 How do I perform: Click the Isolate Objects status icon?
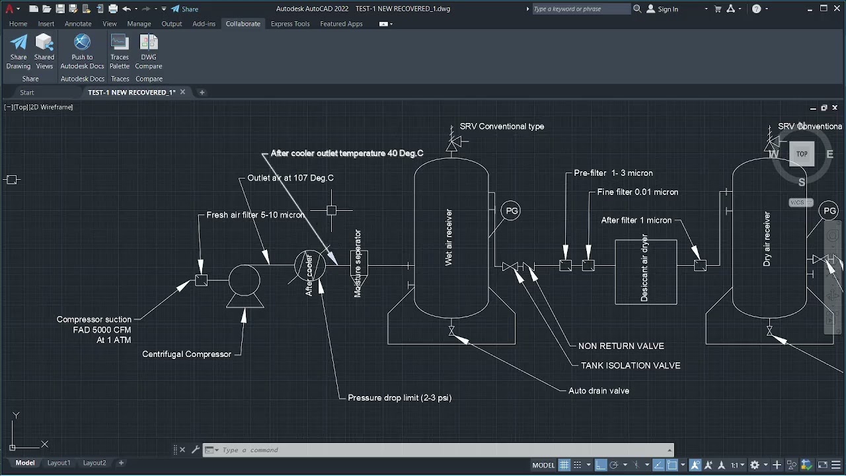point(792,465)
